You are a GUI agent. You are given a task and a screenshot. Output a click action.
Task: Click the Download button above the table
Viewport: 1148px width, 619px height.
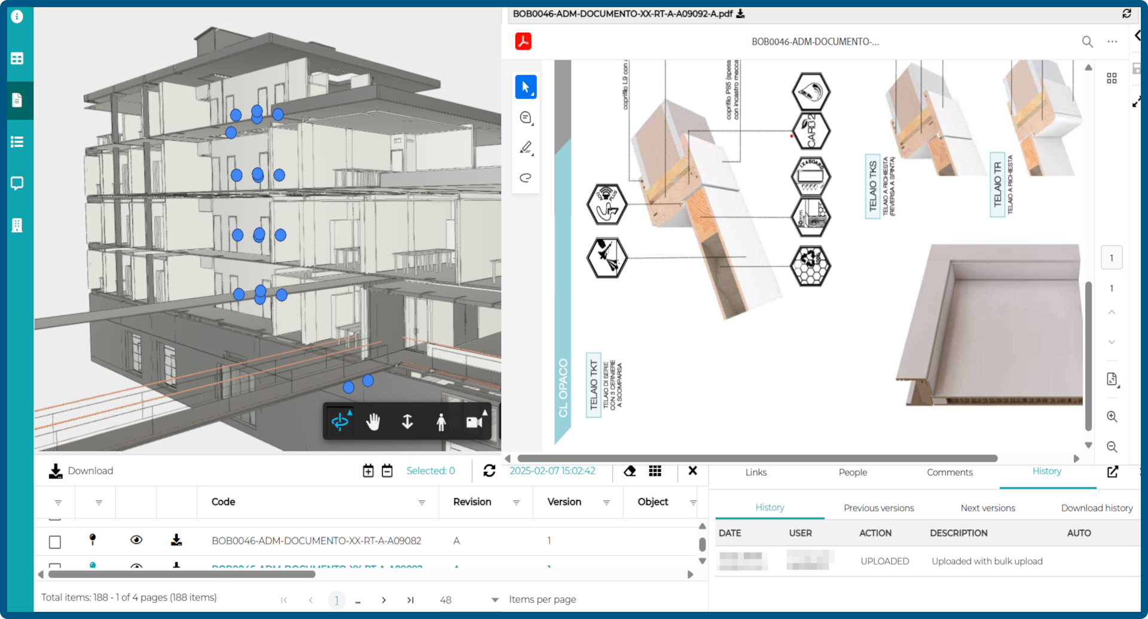coord(81,471)
